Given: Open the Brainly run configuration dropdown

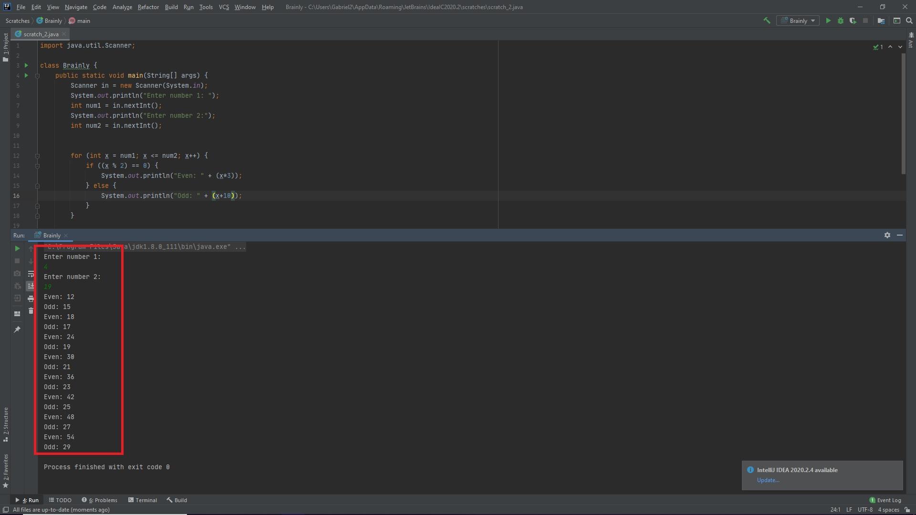Looking at the screenshot, I should click(x=798, y=21).
